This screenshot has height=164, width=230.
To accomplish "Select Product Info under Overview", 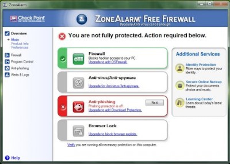I will [20, 44].
